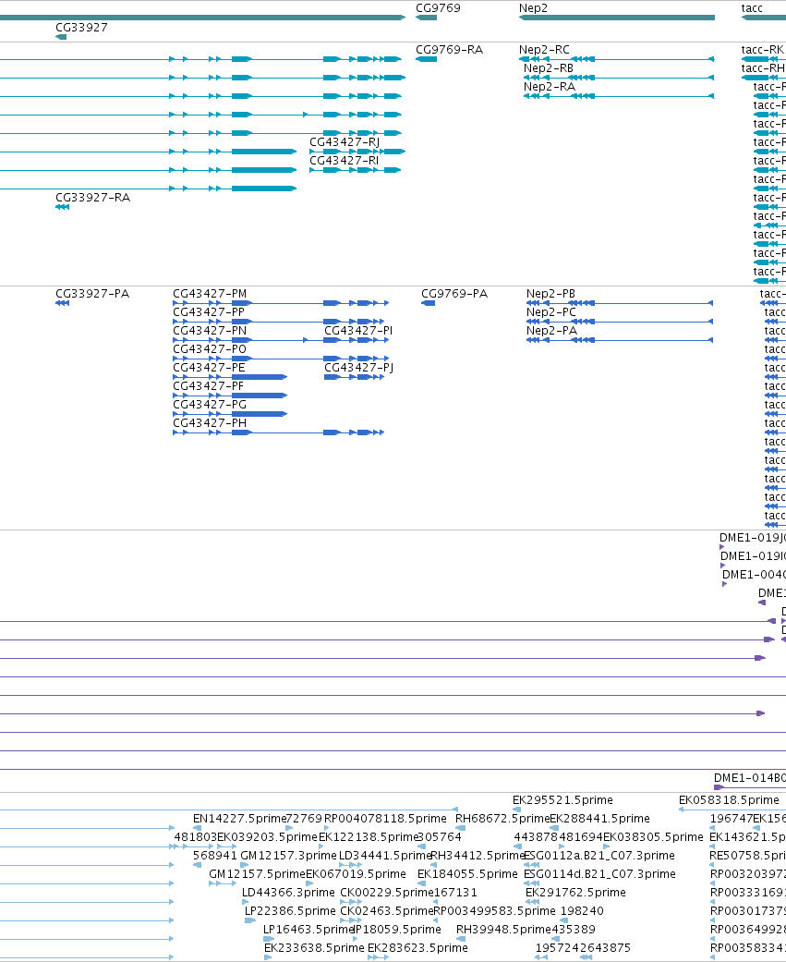Viewport: 786px width, 962px height.
Task: Select protein CG9769-PA label
Action: (x=454, y=294)
